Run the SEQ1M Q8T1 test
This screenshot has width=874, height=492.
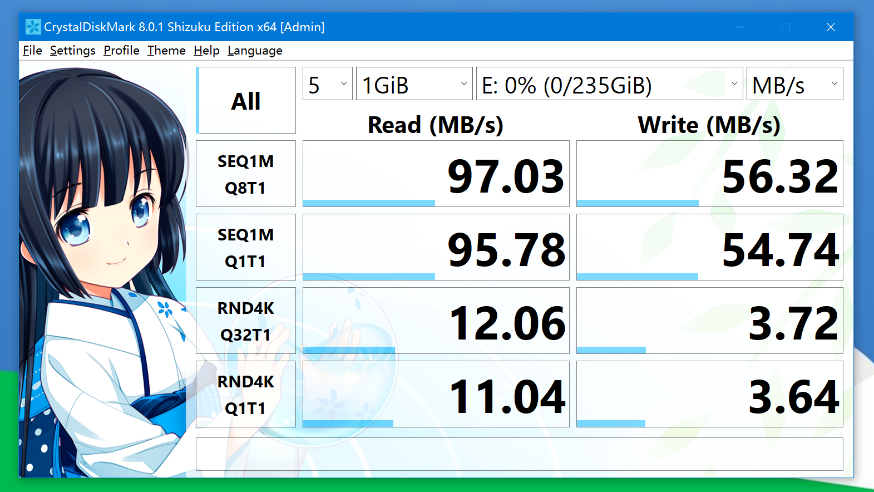(246, 174)
